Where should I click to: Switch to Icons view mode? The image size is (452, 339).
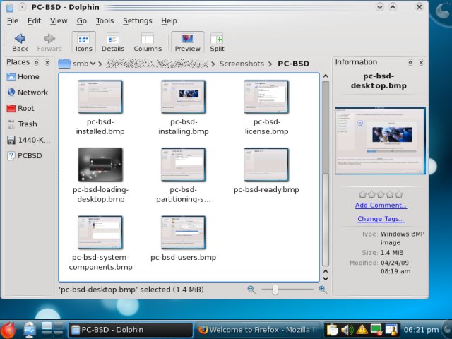(x=83, y=41)
